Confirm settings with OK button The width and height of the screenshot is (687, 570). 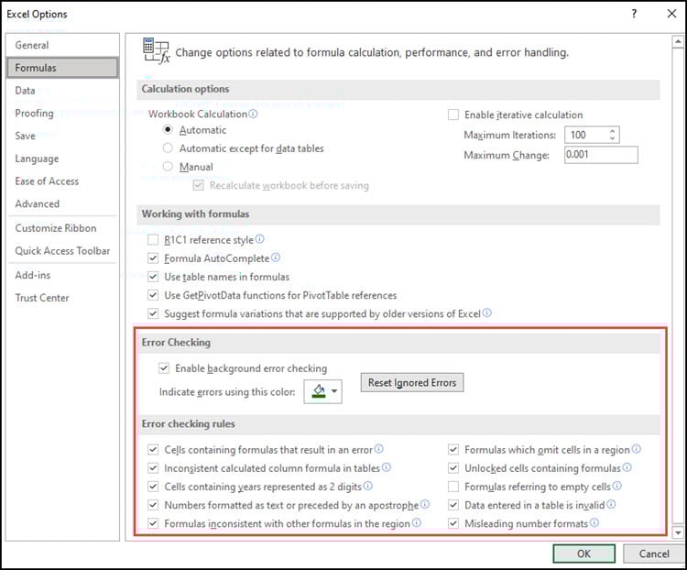tap(583, 554)
